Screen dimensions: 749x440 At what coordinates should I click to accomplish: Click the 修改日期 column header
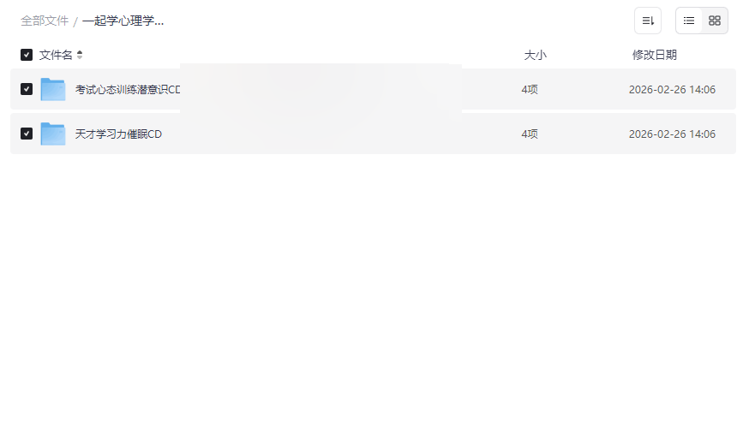point(654,55)
